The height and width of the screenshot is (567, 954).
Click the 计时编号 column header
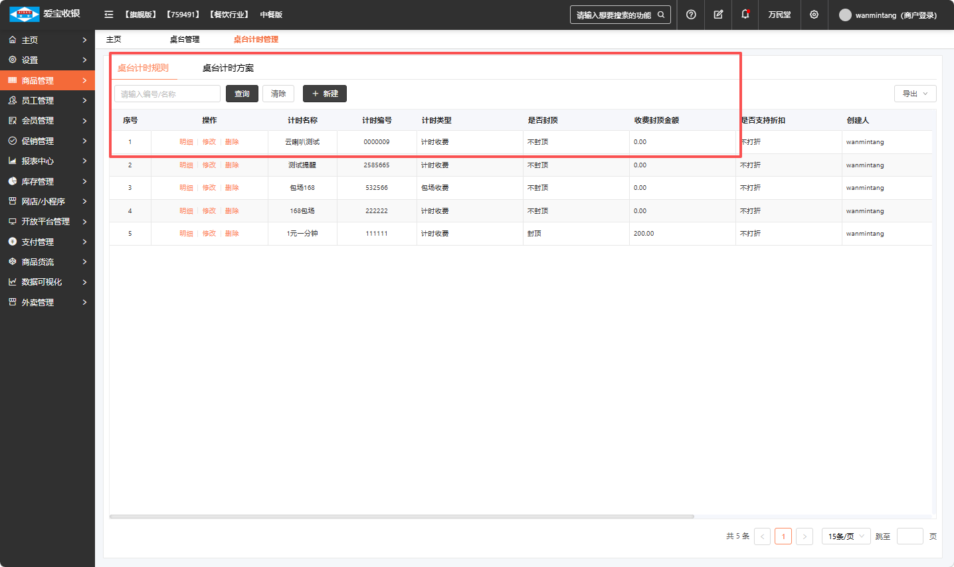pos(377,120)
